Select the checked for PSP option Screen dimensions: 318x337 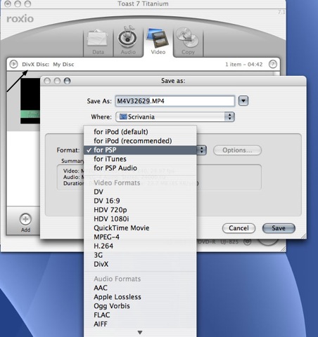[x=140, y=150]
